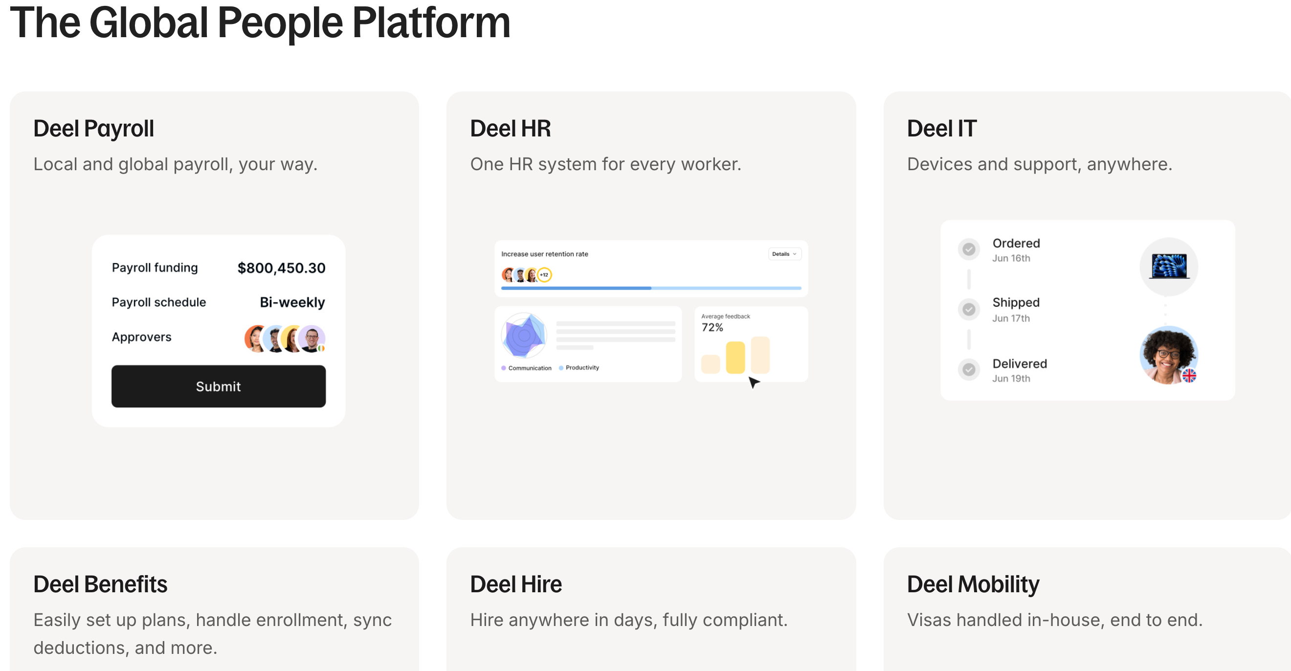Click the $800,450.30 payroll funding amount
1291x671 pixels.
tap(281, 268)
